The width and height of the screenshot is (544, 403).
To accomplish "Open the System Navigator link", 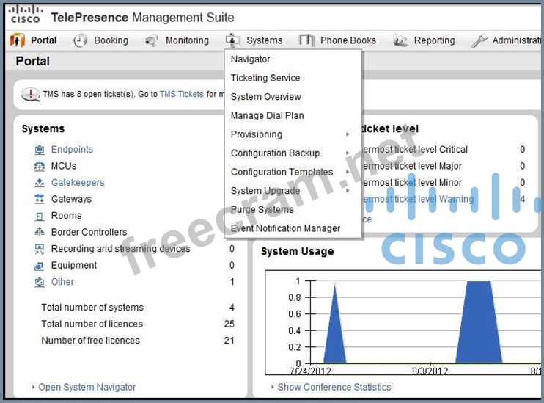I will pos(87,387).
